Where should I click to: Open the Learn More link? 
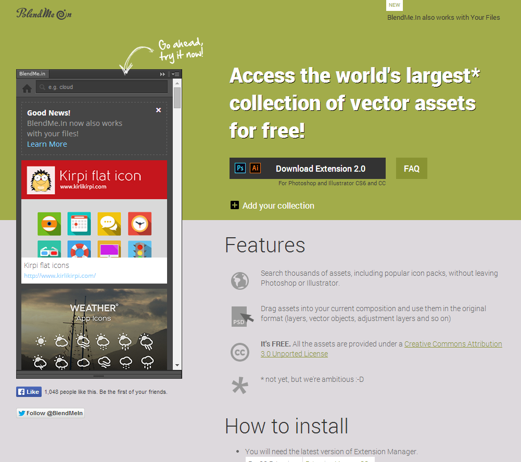[x=47, y=144]
